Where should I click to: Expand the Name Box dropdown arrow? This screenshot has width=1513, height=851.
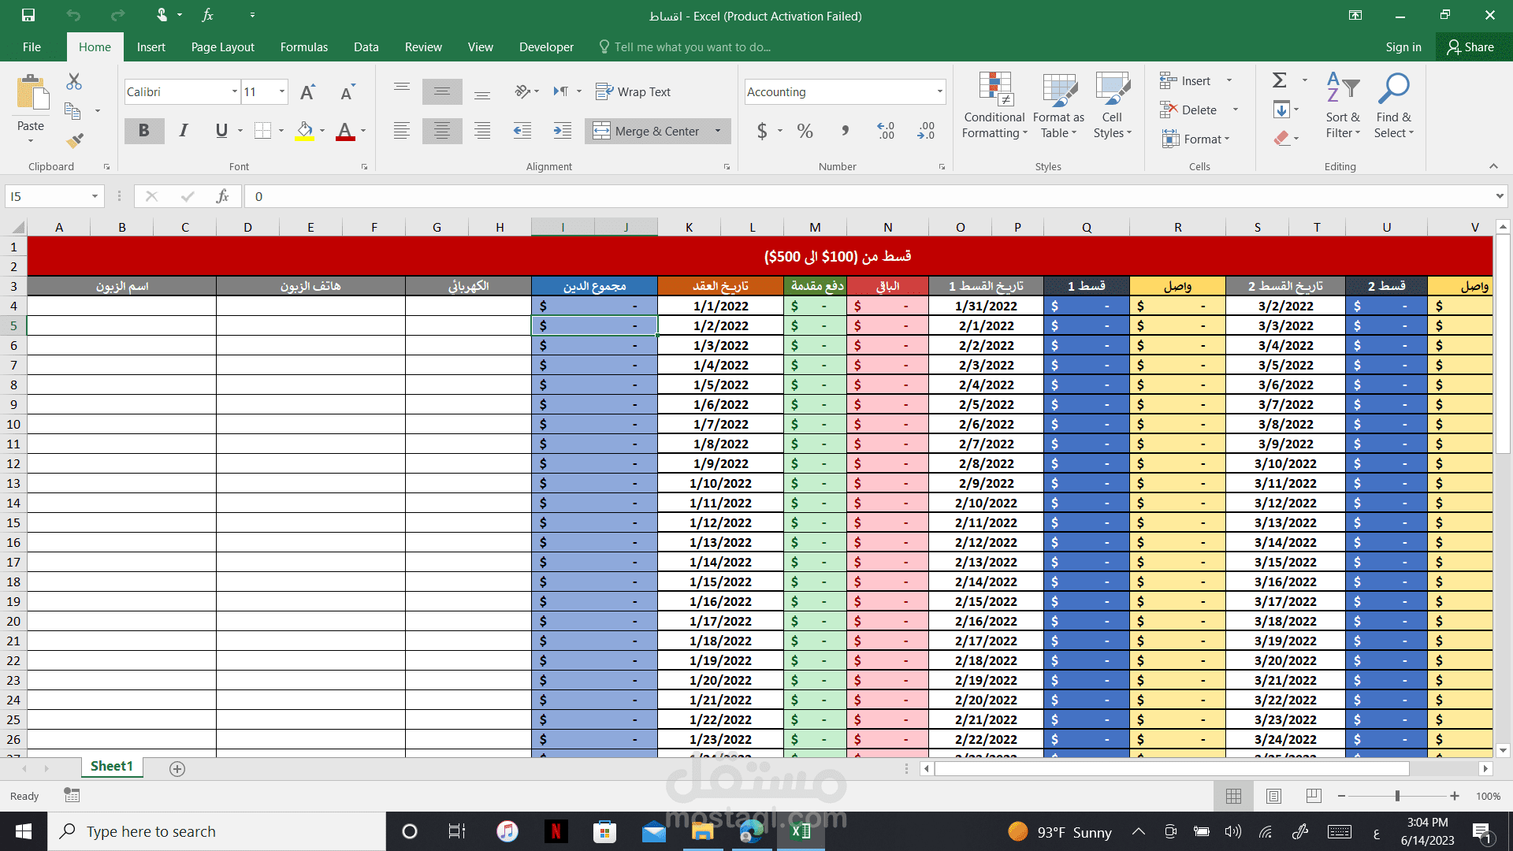[95, 196]
